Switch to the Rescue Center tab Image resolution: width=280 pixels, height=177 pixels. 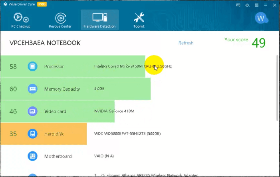click(60, 20)
